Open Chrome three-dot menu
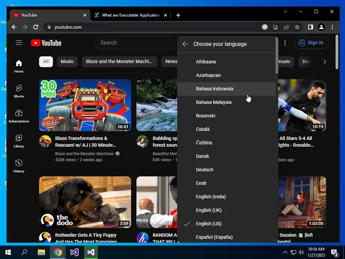 (332, 27)
